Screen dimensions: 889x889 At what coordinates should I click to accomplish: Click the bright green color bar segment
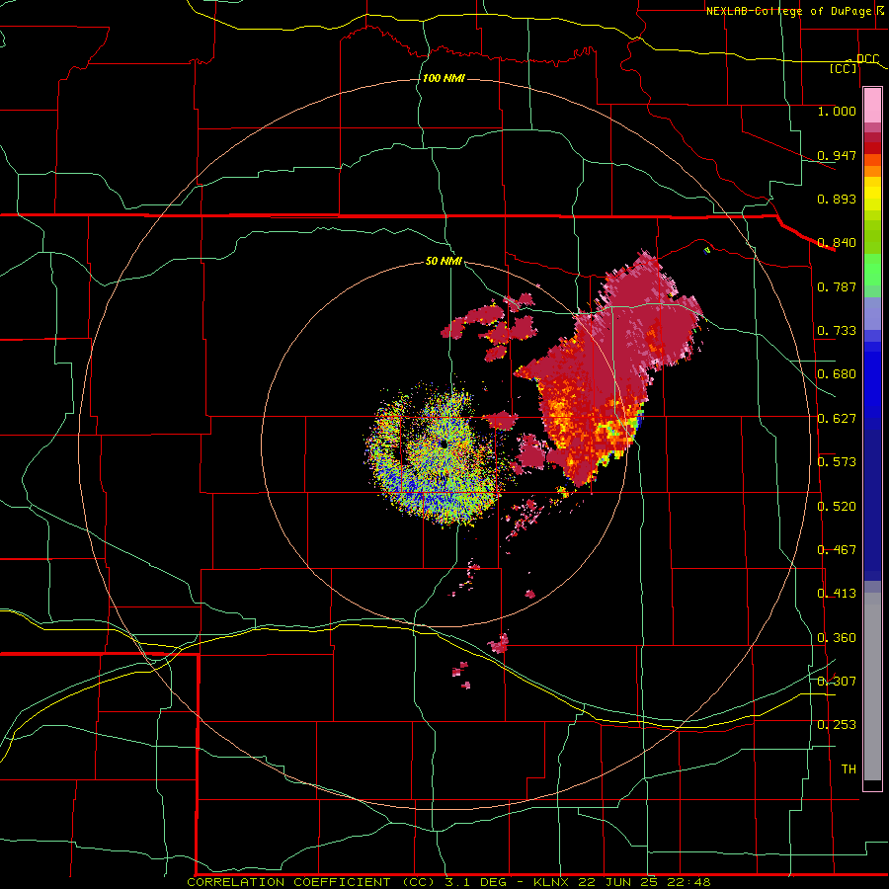pyautogui.click(x=872, y=271)
